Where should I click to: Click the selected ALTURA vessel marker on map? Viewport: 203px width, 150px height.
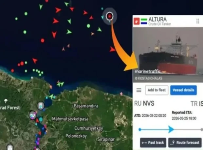(x=110, y=16)
